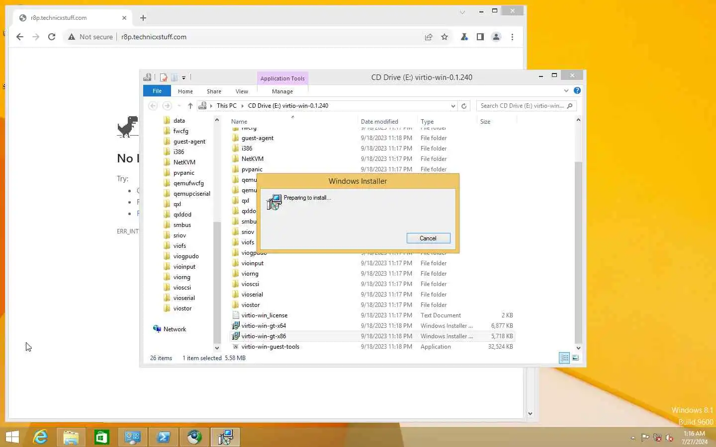Select the data folder in navigation pane
This screenshot has width=716, height=447.
179,121
